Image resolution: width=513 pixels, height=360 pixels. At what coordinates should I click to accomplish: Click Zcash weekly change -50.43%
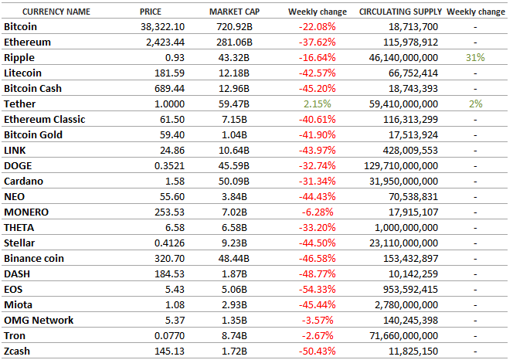click(x=317, y=352)
